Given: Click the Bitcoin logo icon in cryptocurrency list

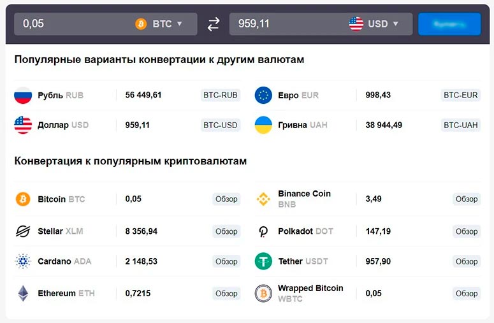Looking at the screenshot, I should pos(23,199).
